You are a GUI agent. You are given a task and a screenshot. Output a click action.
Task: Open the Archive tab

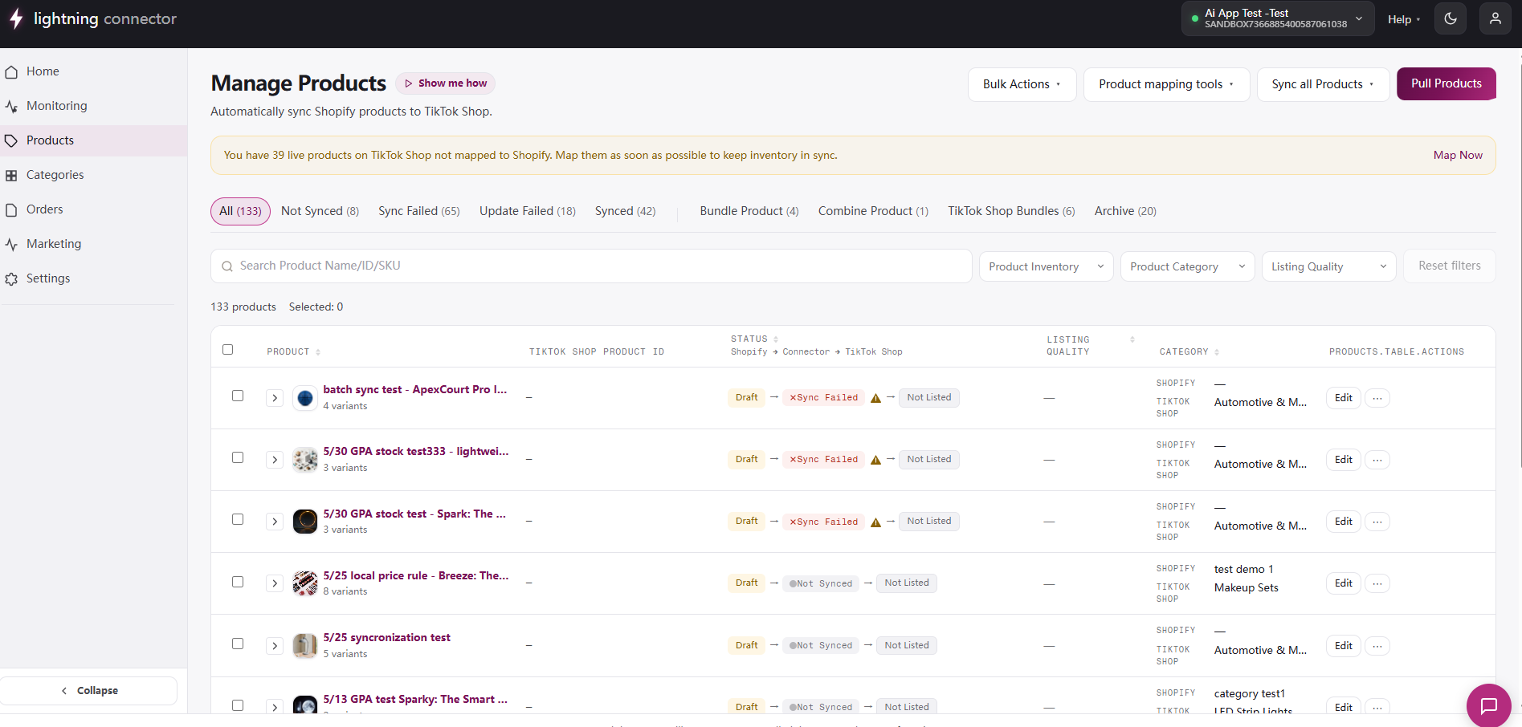pyautogui.click(x=1125, y=211)
